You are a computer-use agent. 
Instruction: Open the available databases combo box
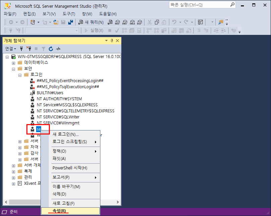(x=52, y=31)
